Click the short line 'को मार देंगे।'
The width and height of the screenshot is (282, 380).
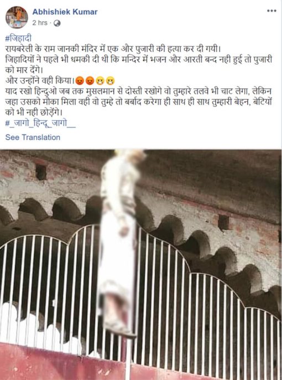[x=24, y=70]
